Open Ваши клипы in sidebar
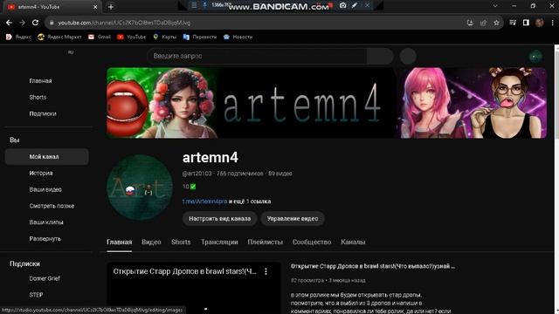 (x=46, y=222)
